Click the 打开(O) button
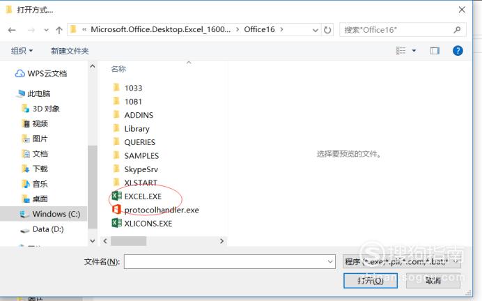The width and height of the screenshot is (482, 301). click(371, 281)
